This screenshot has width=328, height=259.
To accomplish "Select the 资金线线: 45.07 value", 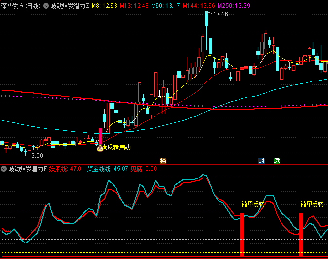I will coord(107,169).
